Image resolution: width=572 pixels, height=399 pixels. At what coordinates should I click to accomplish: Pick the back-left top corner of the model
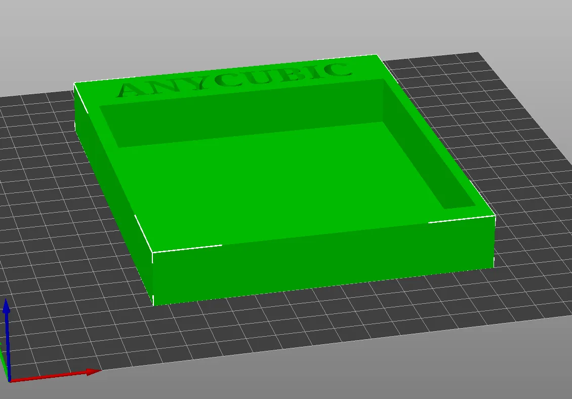pos(75,83)
